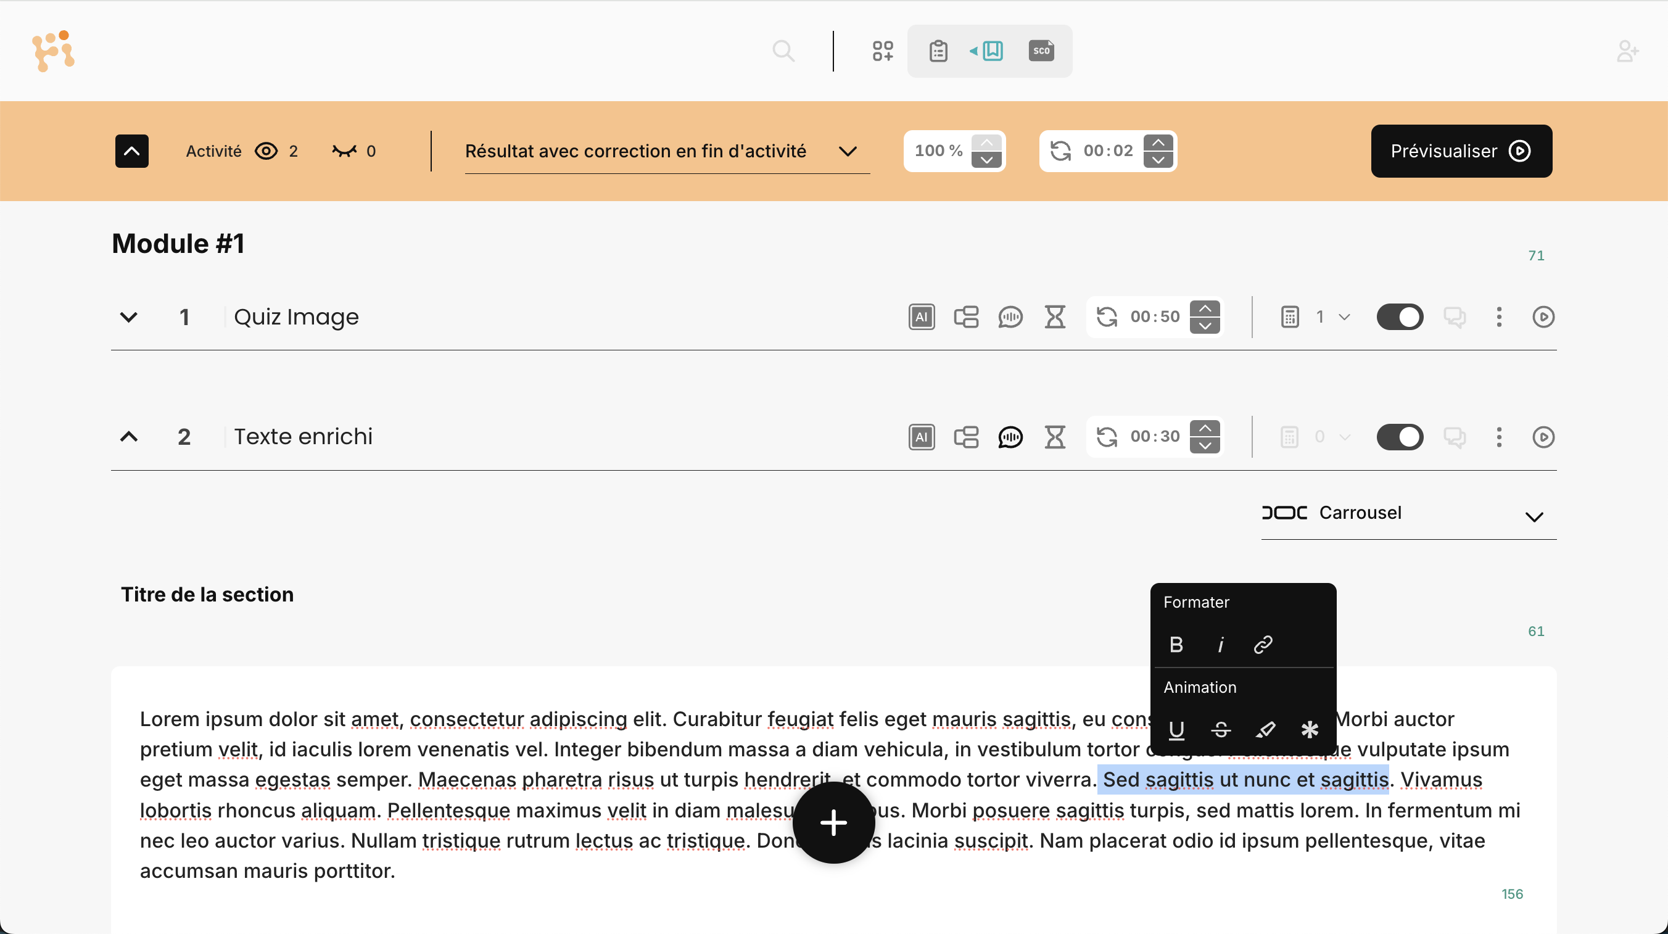
Task: Increase the 00:02 activity timer
Action: pos(1158,143)
